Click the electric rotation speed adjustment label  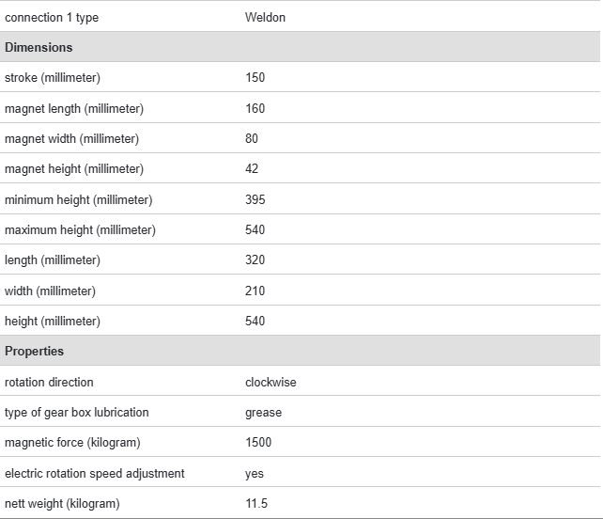point(95,474)
